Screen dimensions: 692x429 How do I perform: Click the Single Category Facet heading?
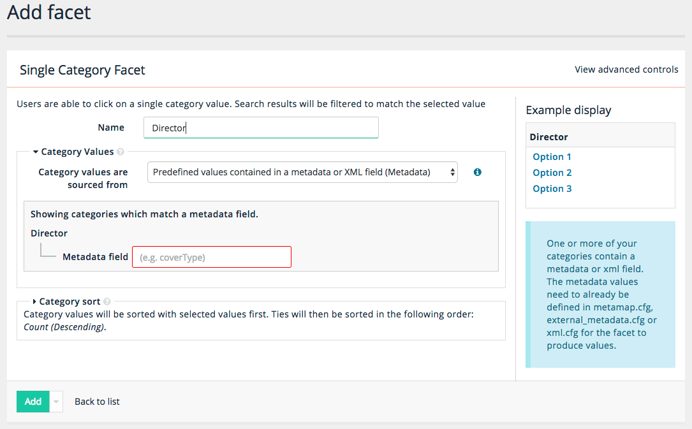point(82,70)
